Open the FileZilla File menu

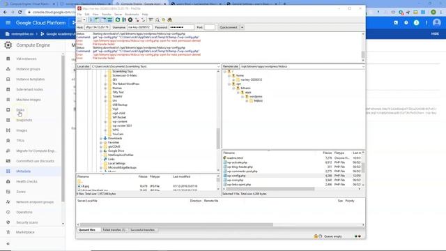coord(79,14)
